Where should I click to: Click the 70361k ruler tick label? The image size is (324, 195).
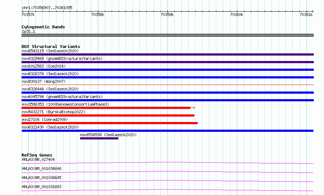click(x=306, y=15)
